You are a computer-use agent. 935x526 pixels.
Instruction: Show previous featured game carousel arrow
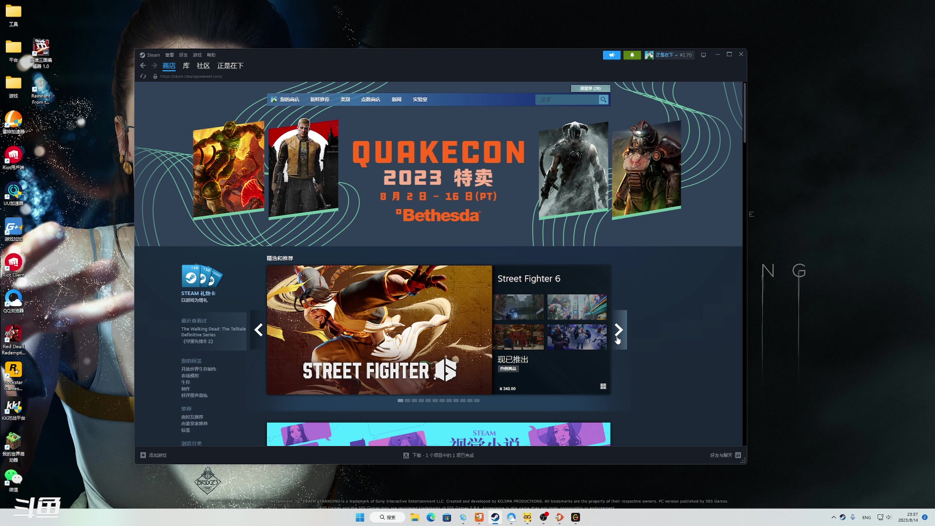(x=259, y=330)
